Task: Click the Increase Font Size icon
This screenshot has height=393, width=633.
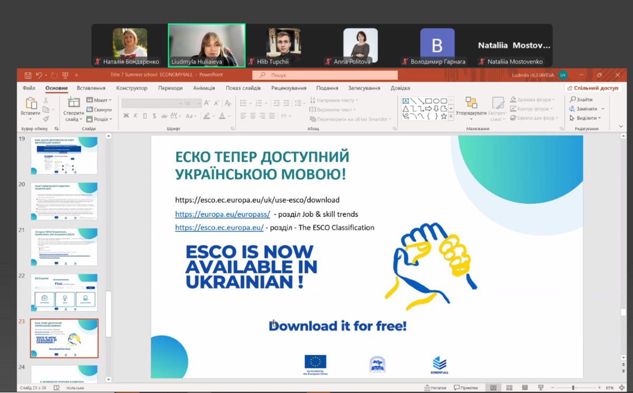Action: pyautogui.click(x=207, y=103)
